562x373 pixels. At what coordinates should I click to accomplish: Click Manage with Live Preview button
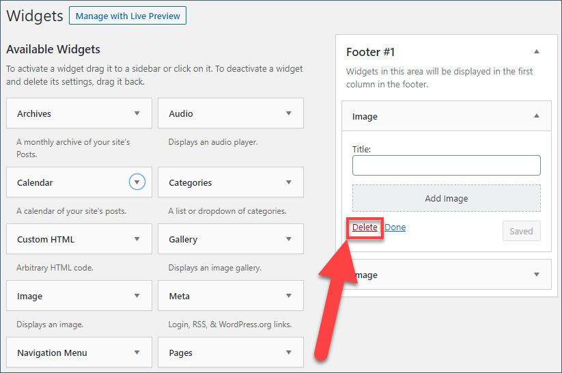(x=128, y=16)
